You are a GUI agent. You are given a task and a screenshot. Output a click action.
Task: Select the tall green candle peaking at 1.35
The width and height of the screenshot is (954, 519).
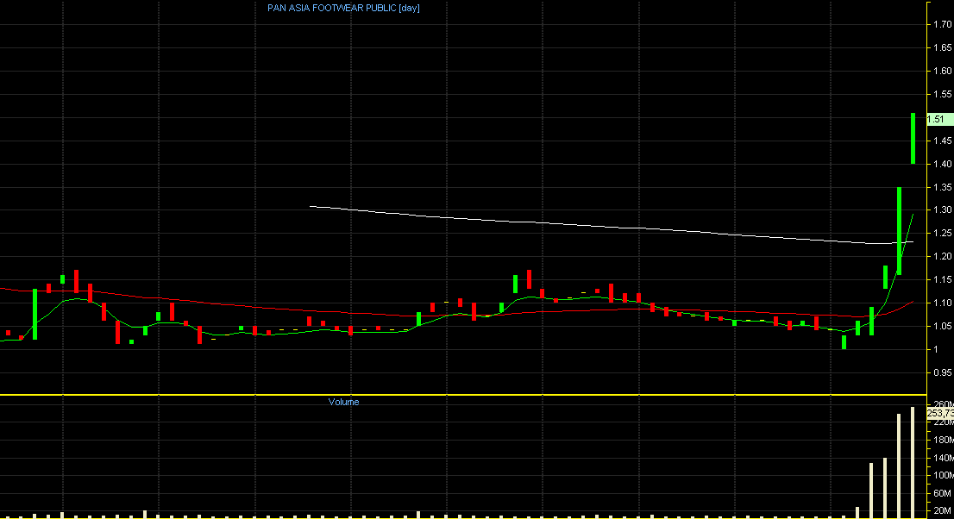click(x=899, y=231)
